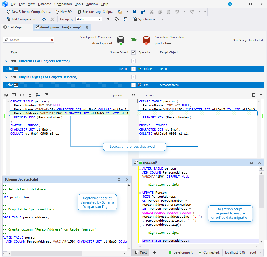Click the Cut scissors icon

(x=152, y=12)
